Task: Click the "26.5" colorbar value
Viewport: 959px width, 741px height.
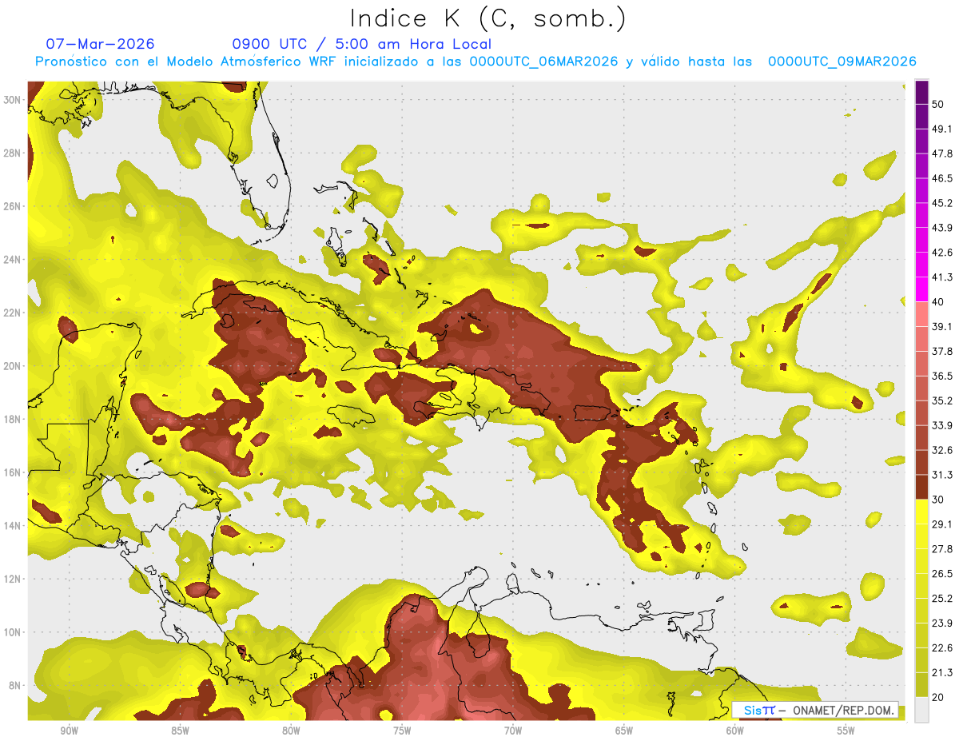Action: [942, 573]
